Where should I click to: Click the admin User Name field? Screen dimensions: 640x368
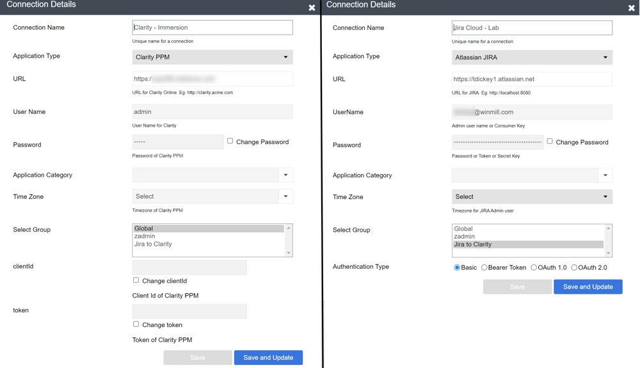coord(212,112)
